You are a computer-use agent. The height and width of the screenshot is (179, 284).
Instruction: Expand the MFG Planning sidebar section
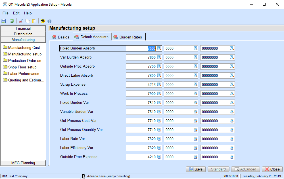(x=23, y=163)
